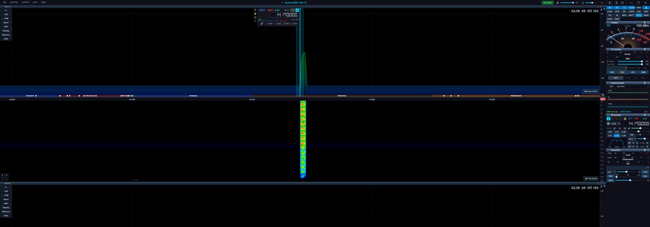650x227 pixels.
Task: Close slice A using the flag's X icon
Action: point(255,10)
